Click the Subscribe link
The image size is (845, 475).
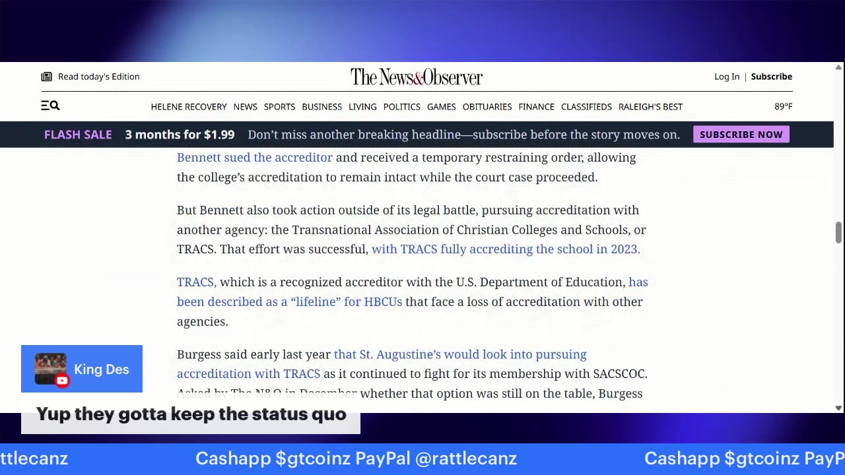point(771,77)
